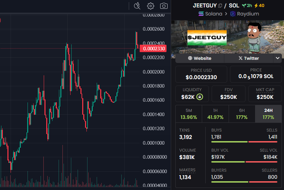Click the FDV $250K box

[x=229, y=94]
